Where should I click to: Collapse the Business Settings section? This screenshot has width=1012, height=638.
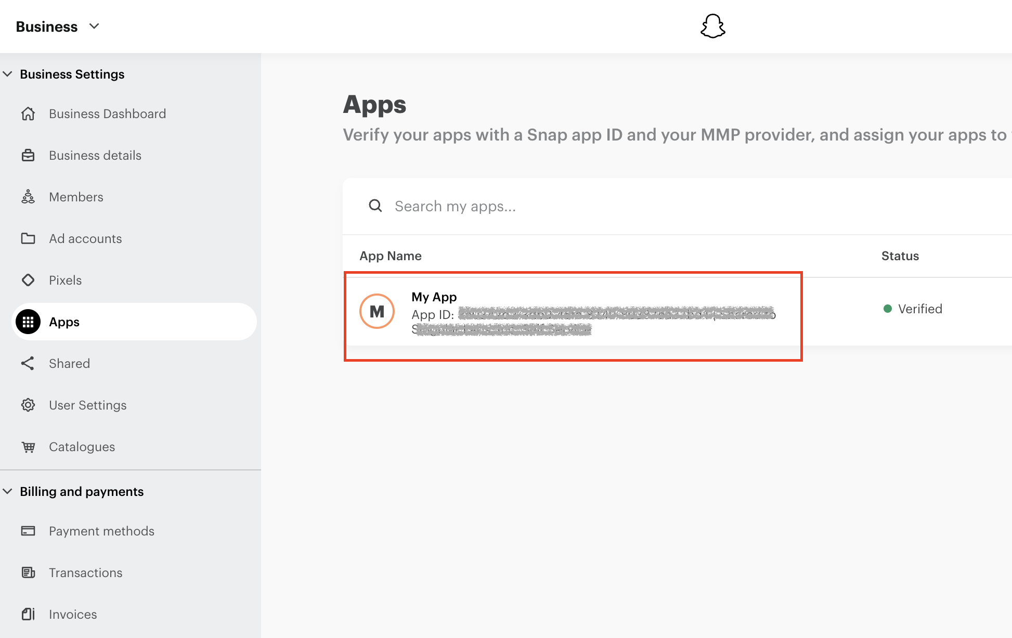tap(7, 74)
